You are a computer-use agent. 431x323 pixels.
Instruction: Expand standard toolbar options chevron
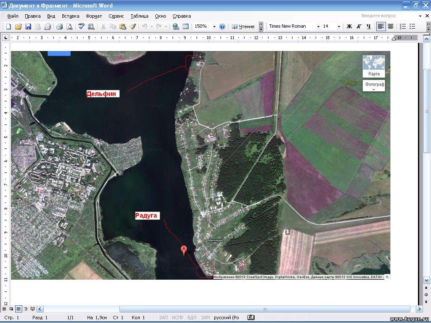pyautogui.click(x=261, y=26)
